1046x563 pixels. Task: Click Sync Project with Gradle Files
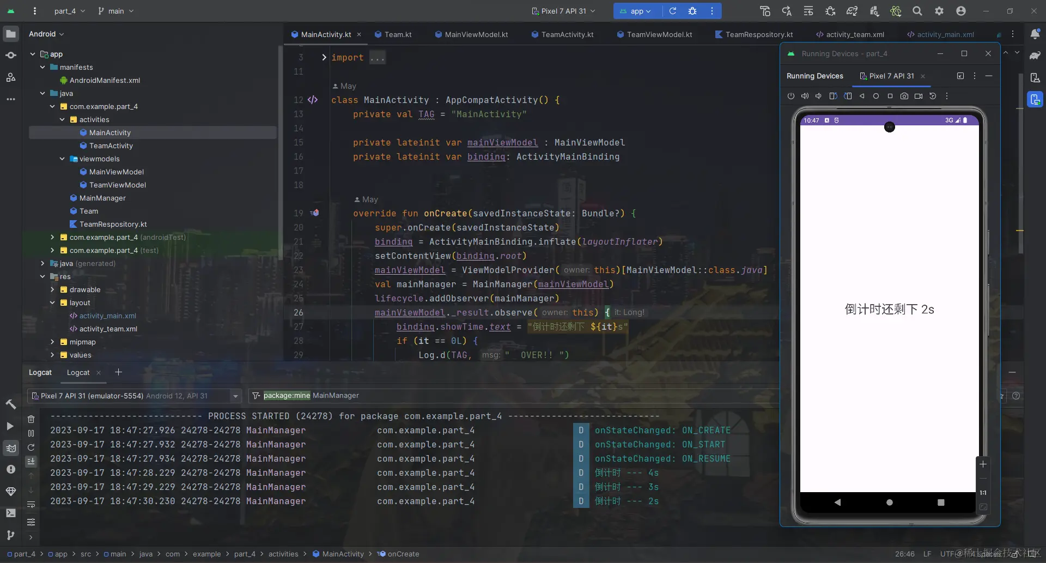(x=852, y=11)
